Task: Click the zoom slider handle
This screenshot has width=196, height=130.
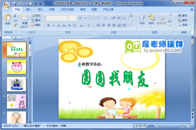Action: 165,126
